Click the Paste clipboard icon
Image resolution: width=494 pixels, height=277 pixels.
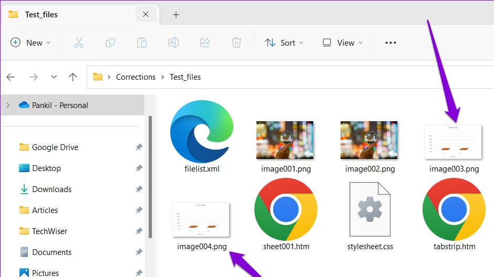click(x=142, y=42)
